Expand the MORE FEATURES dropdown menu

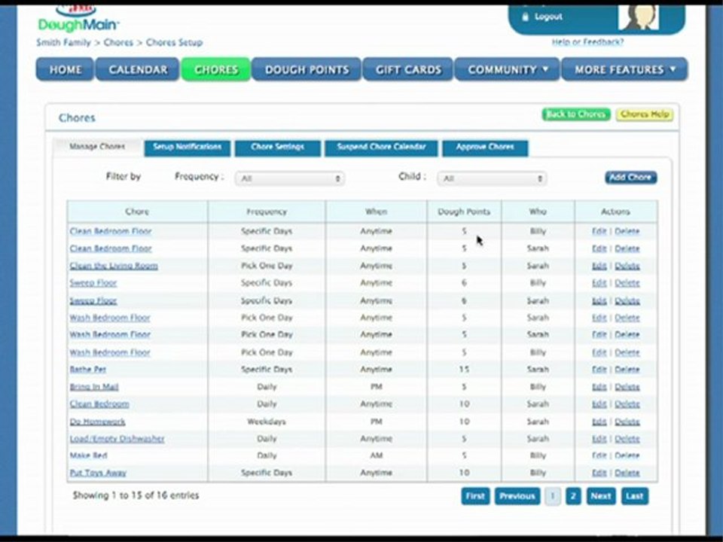624,69
